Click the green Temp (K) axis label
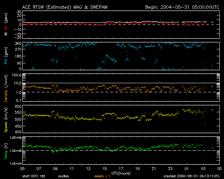This screenshot has height=179, width=224. point(6,151)
